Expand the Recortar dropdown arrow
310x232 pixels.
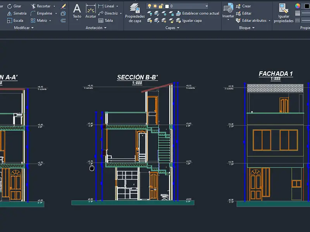(54, 6)
